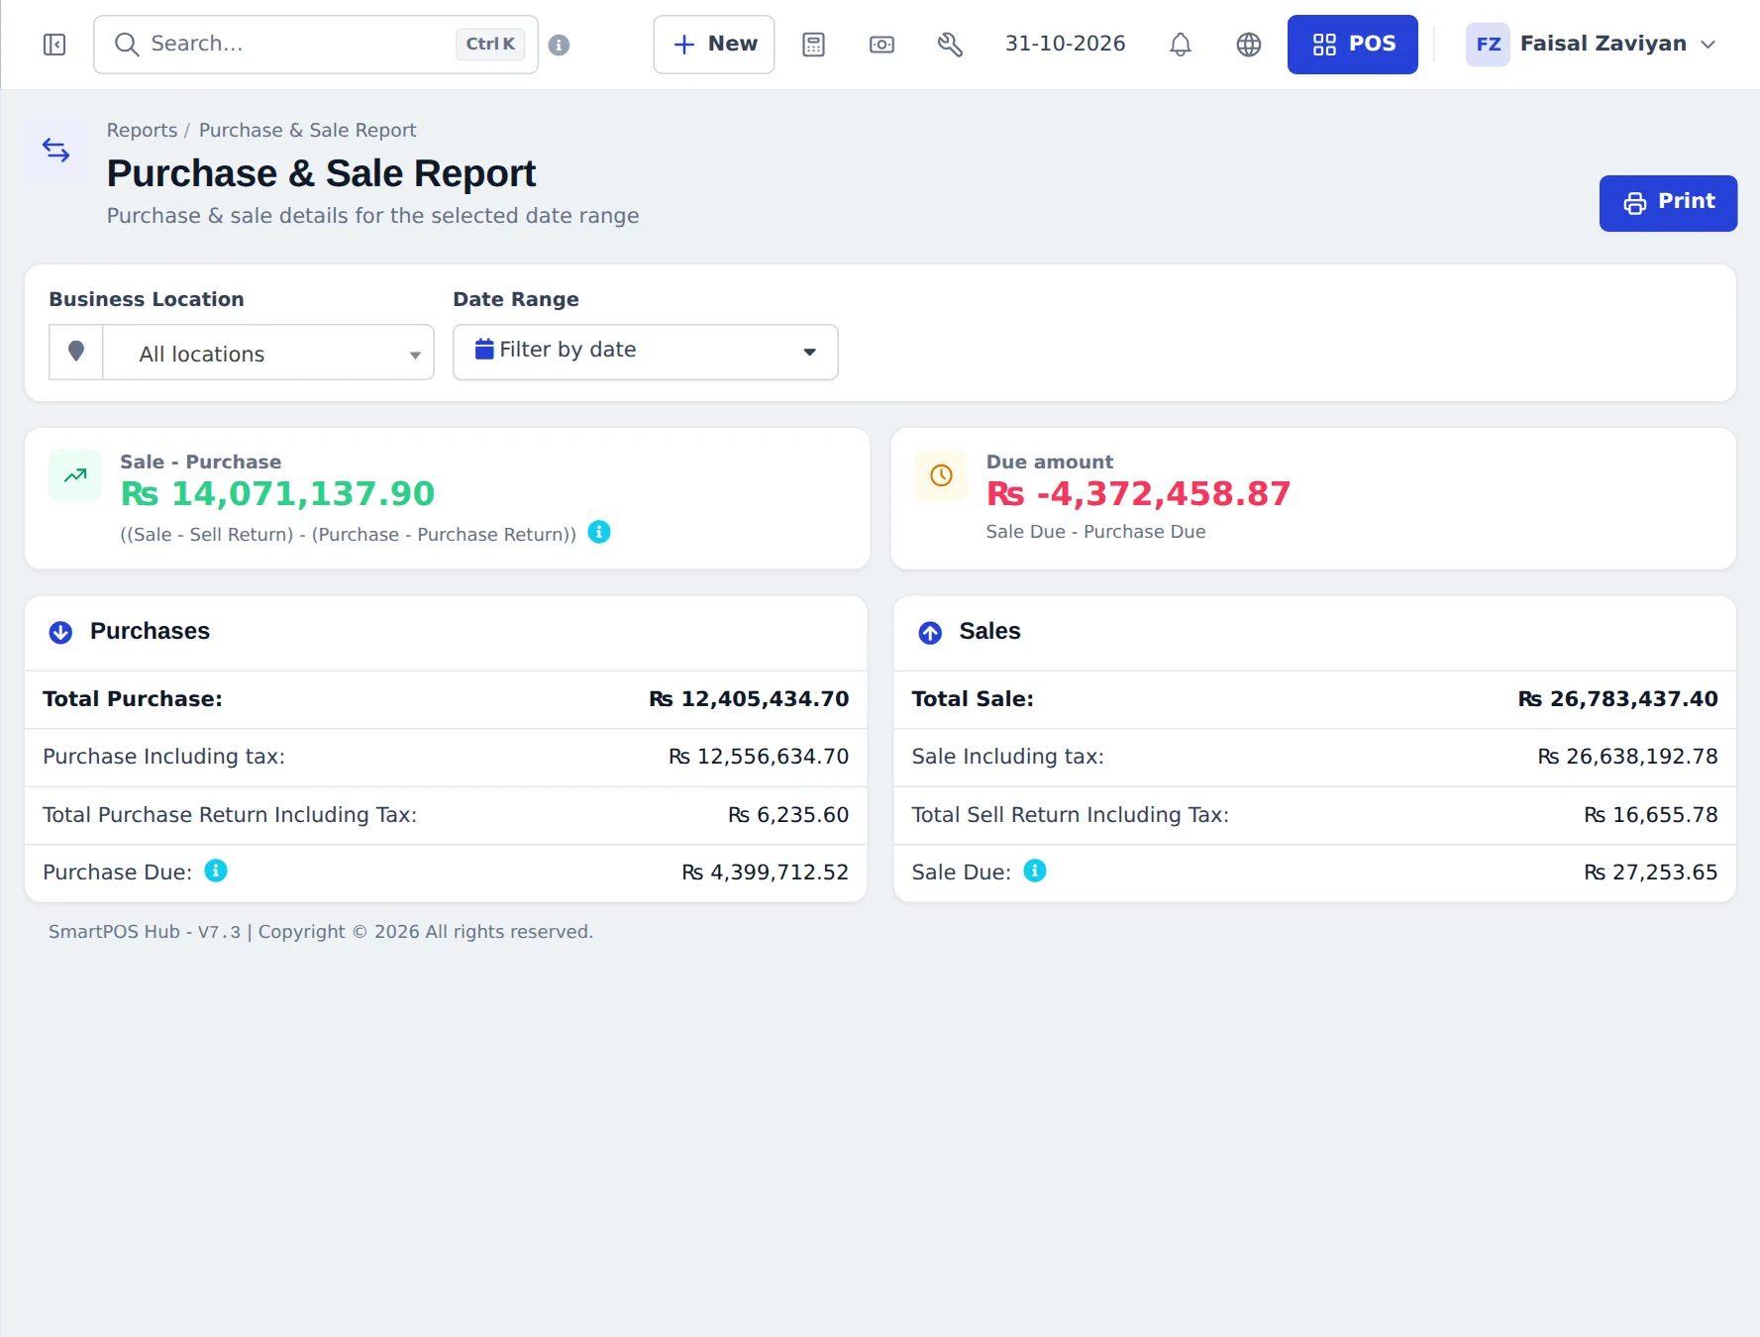
Task: Click the green trending-up icon
Action: pos(75,475)
